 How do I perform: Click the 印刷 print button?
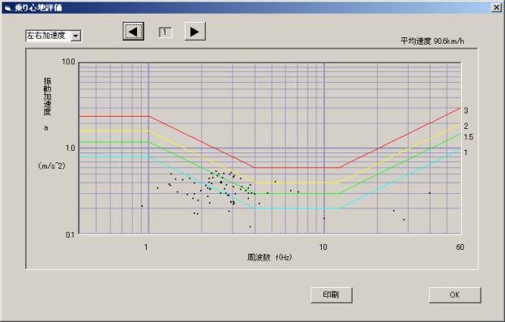click(x=331, y=295)
